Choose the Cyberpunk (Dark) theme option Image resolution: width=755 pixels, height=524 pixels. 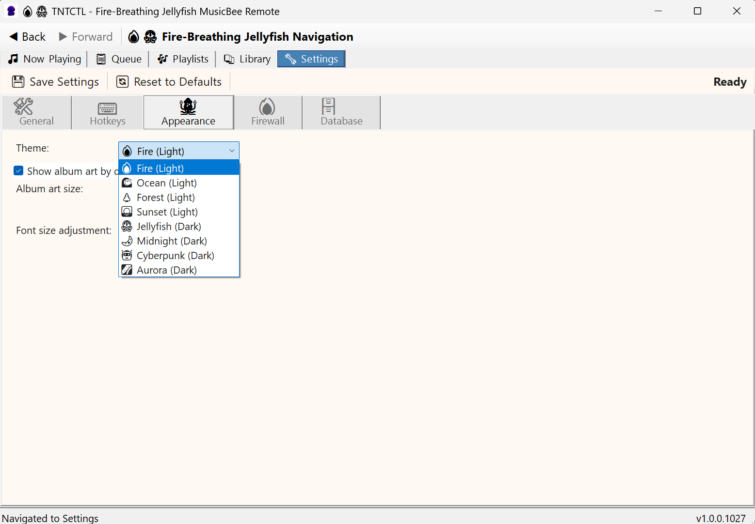click(175, 255)
